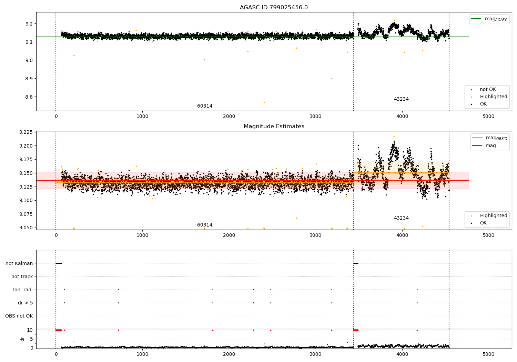Click the '60314' annotation in Magnitude Estimates plot
The width and height of the screenshot is (517, 362).
205,225
